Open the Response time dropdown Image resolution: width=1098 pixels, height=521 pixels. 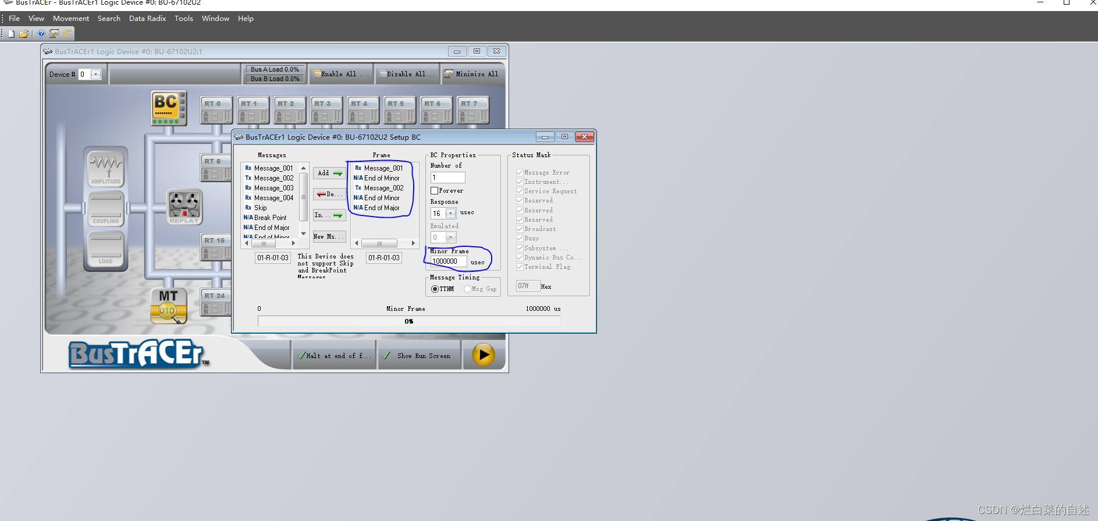(450, 214)
